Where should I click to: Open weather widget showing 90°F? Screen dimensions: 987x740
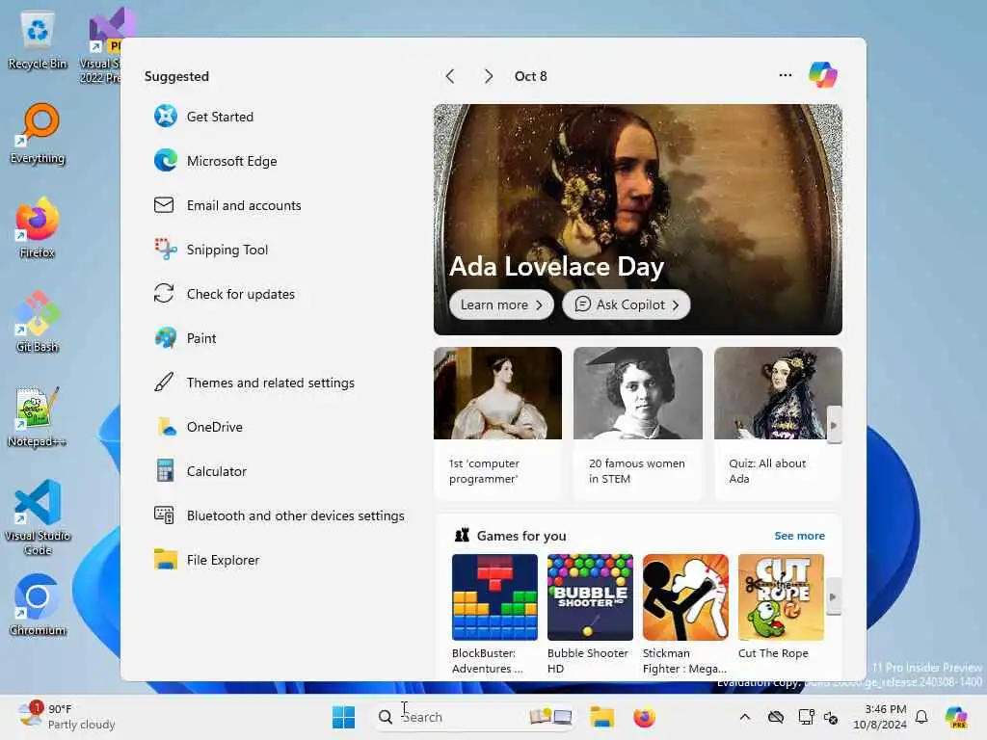point(67,716)
